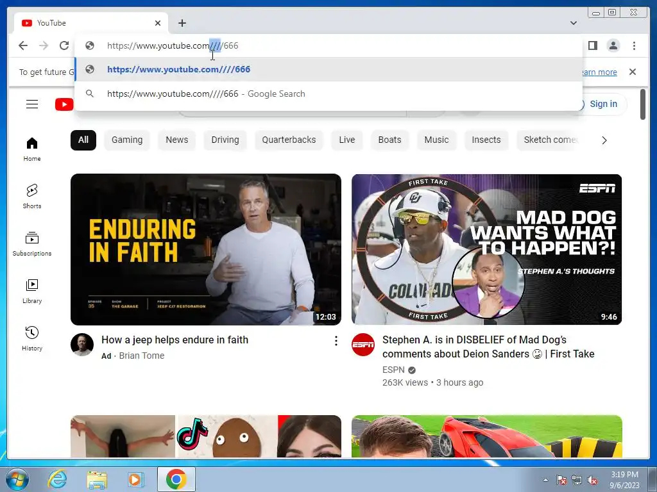Open Library in the sidebar
657x492 pixels.
[x=32, y=291]
